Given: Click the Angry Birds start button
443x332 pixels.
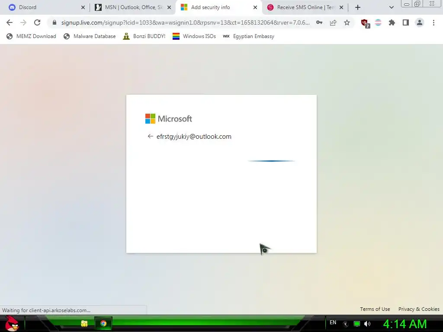Looking at the screenshot, I should click(x=12, y=323).
